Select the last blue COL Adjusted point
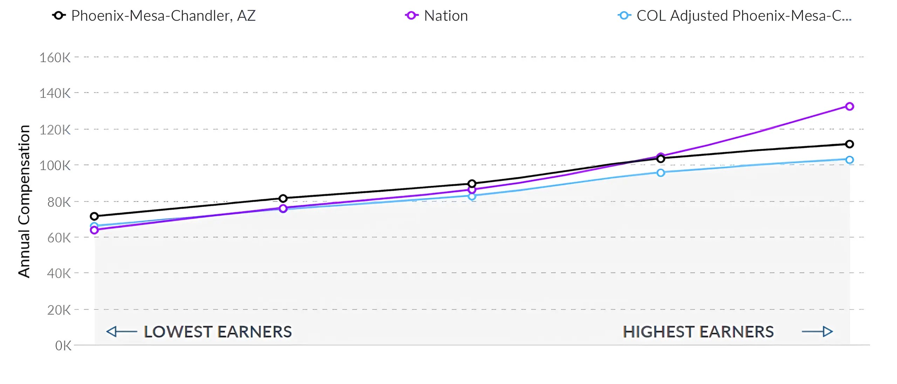Viewport: 897px width, 384px height. click(849, 160)
